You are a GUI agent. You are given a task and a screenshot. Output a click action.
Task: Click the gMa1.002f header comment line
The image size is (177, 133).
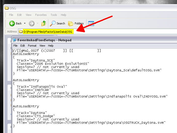[57, 51]
